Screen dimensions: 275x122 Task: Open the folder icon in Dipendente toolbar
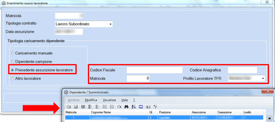tap(68, 106)
